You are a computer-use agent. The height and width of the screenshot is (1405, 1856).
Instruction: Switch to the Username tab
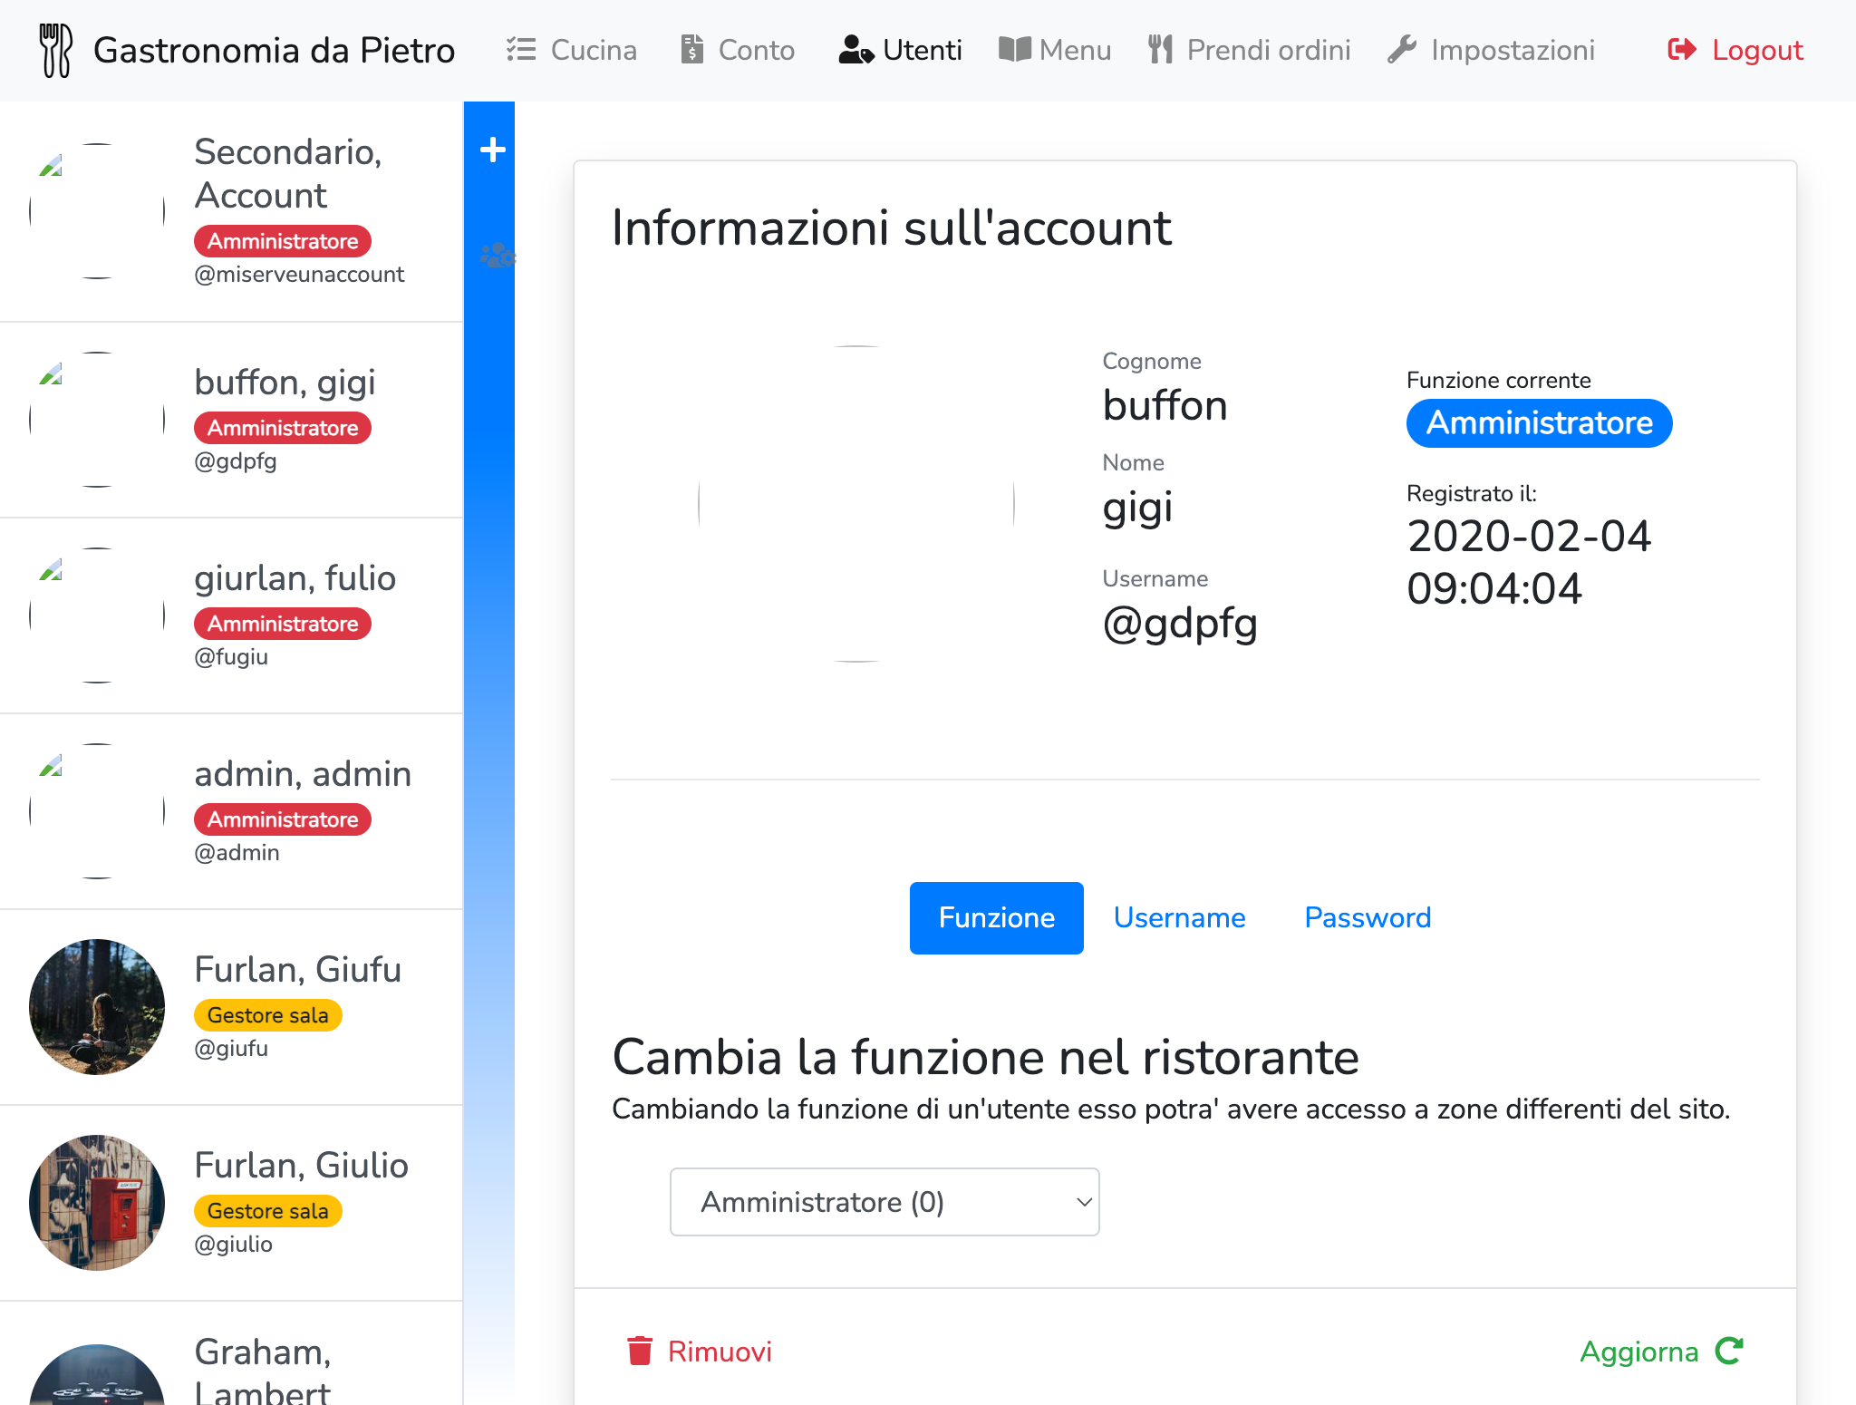1179,917
